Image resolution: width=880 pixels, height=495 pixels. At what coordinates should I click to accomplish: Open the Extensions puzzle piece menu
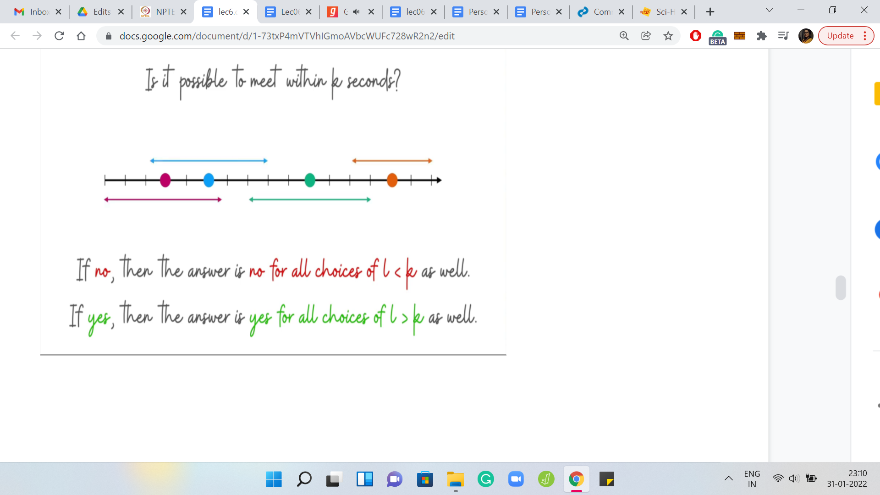pos(762,36)
